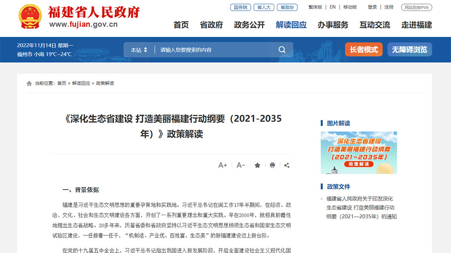Open the 省政府 navigation menu
Viewport: 451px width, 253px height.
212,25
